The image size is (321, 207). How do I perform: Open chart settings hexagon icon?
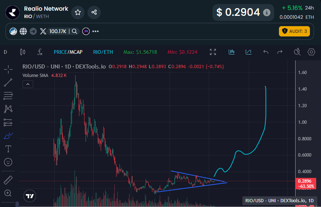pyautogui.click(x=311, y=52)
